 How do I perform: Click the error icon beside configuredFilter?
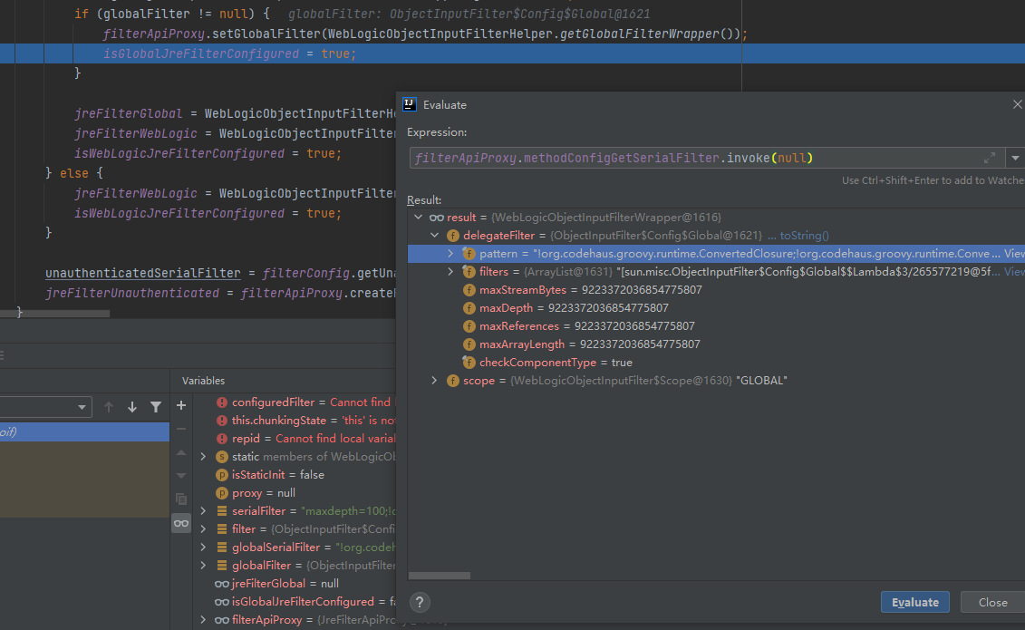(222, 402)
